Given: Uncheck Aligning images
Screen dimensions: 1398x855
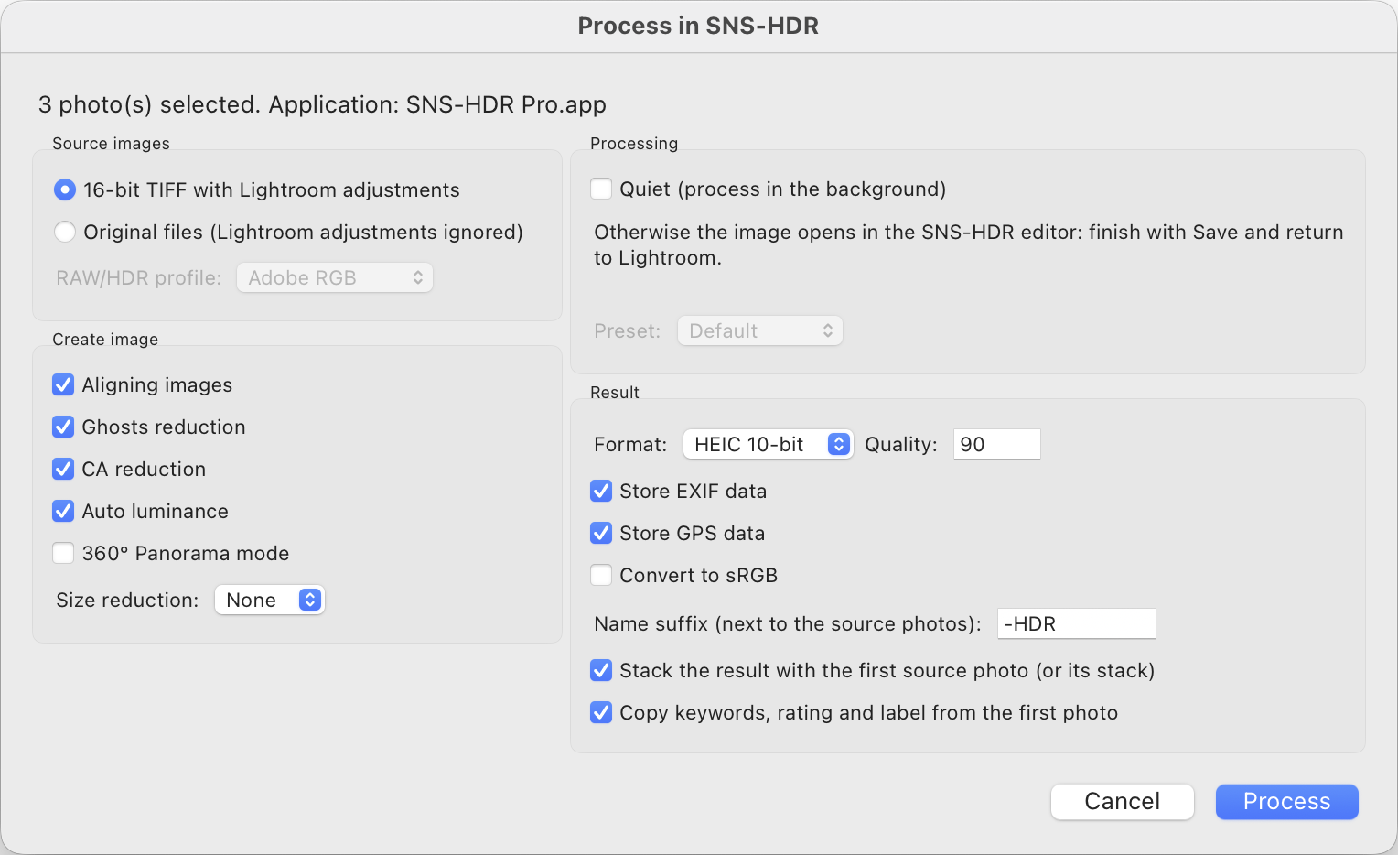Looking at the screenshot, I should (x=63, y=384).
